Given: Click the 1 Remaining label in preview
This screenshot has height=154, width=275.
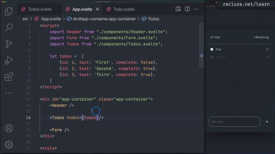Looking at the screenshot, I should 261,37.
